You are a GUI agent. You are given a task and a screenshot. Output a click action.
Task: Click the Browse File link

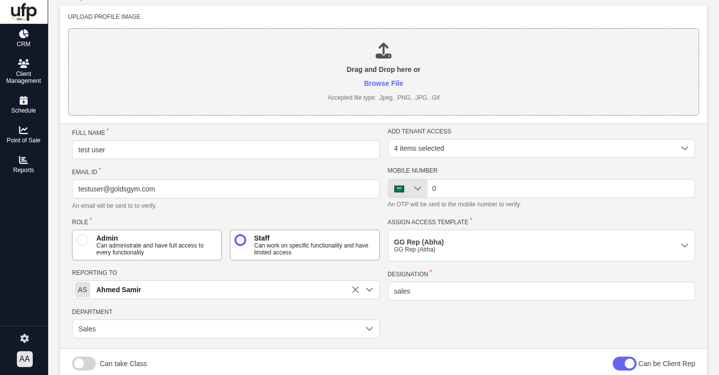tap(383, 83)
